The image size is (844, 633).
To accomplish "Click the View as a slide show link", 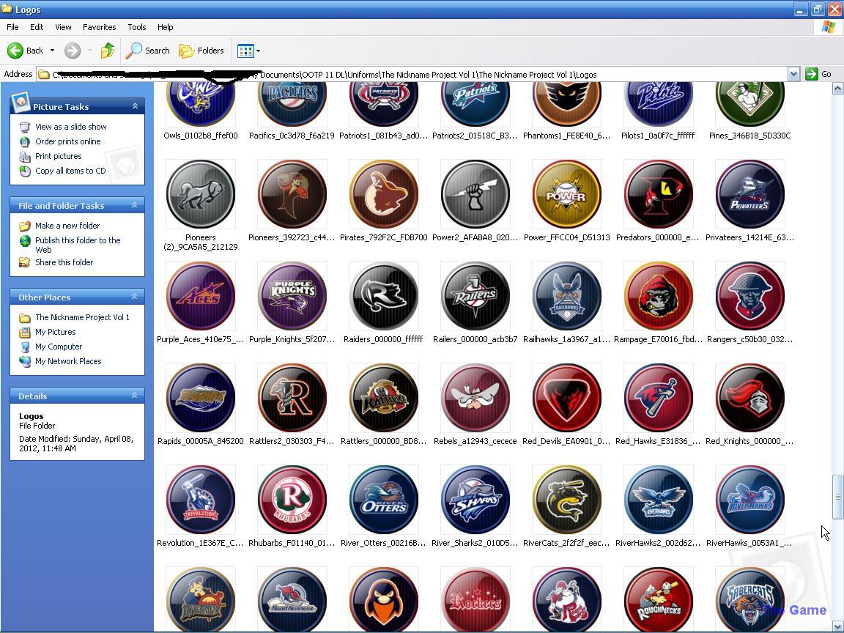I will coord(71,127).
